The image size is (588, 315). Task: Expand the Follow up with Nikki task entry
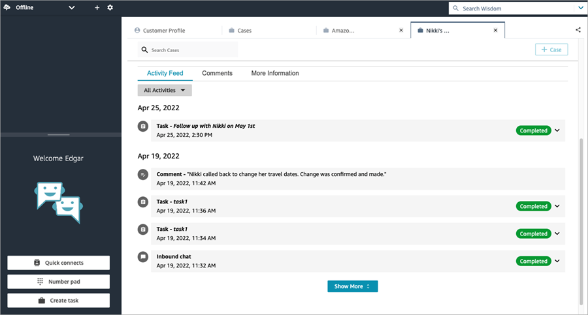coord(557,130)
